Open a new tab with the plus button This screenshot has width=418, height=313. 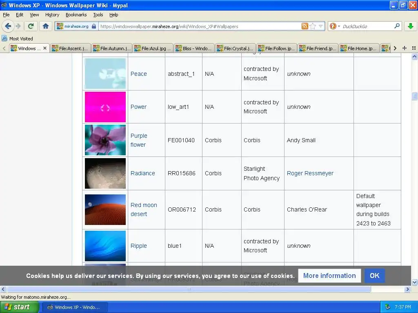click(405, 48)
